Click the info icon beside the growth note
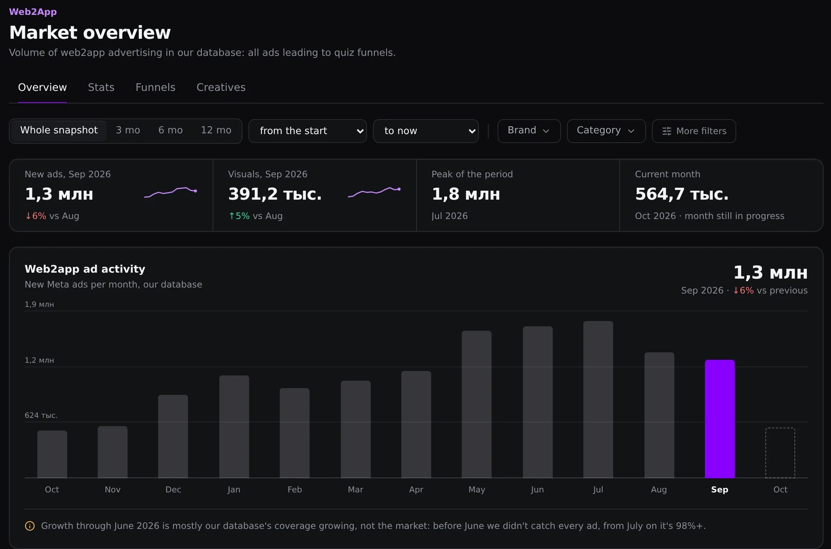This screenshot has height=549, width=831. (30, 526)
